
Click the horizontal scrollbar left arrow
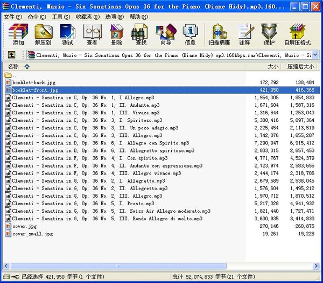(x=6, y=266)
